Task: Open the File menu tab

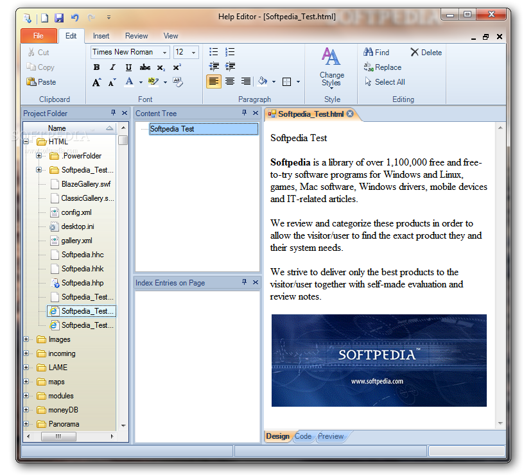Action: coord(39,36)
